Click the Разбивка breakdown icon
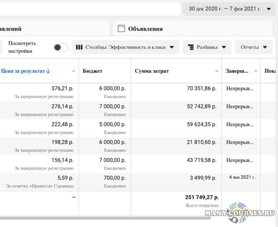The image size is (278, 227). (191, 47)
